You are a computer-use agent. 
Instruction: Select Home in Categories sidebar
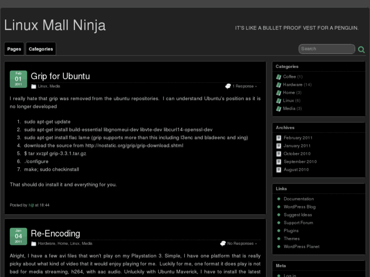click(x=289, y=93)
